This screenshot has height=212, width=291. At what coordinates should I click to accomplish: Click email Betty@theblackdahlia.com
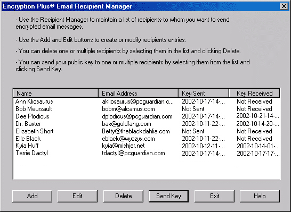tap(136, 131)
